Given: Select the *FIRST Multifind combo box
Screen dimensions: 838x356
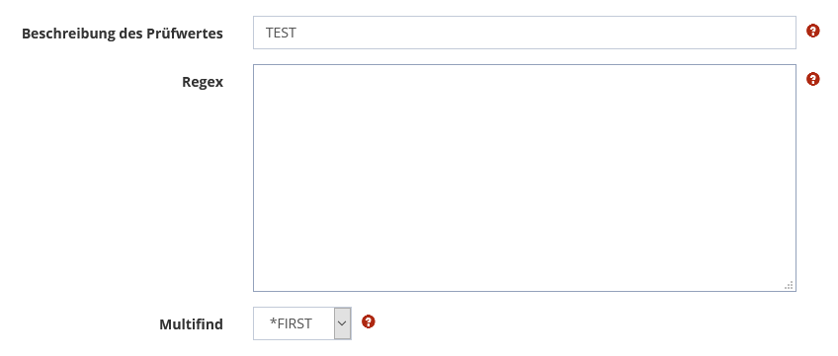Looking at the screenshot, I should [302, 323].
